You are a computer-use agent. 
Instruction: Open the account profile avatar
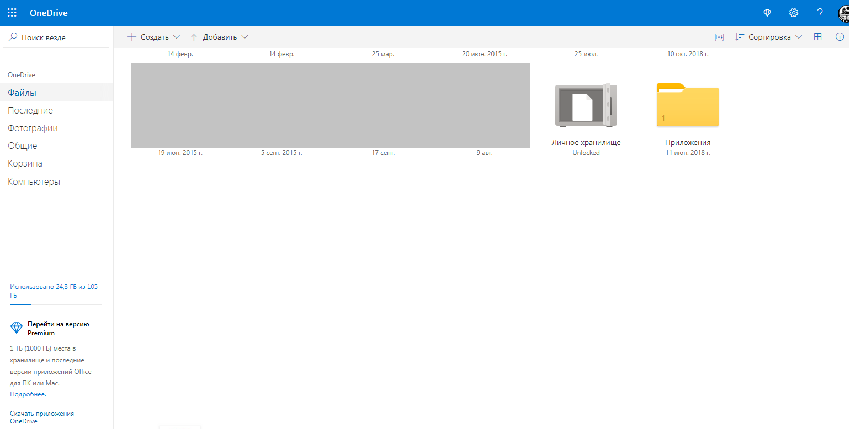[844, 13]
